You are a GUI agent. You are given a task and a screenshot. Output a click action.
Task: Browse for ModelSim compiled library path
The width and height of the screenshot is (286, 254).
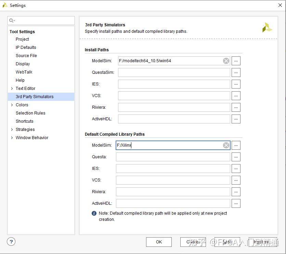point(236,145)
